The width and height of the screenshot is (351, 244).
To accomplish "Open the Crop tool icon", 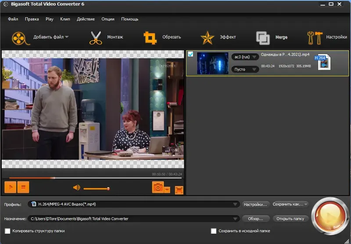I will pyautogui.click(x=150, y=38).
